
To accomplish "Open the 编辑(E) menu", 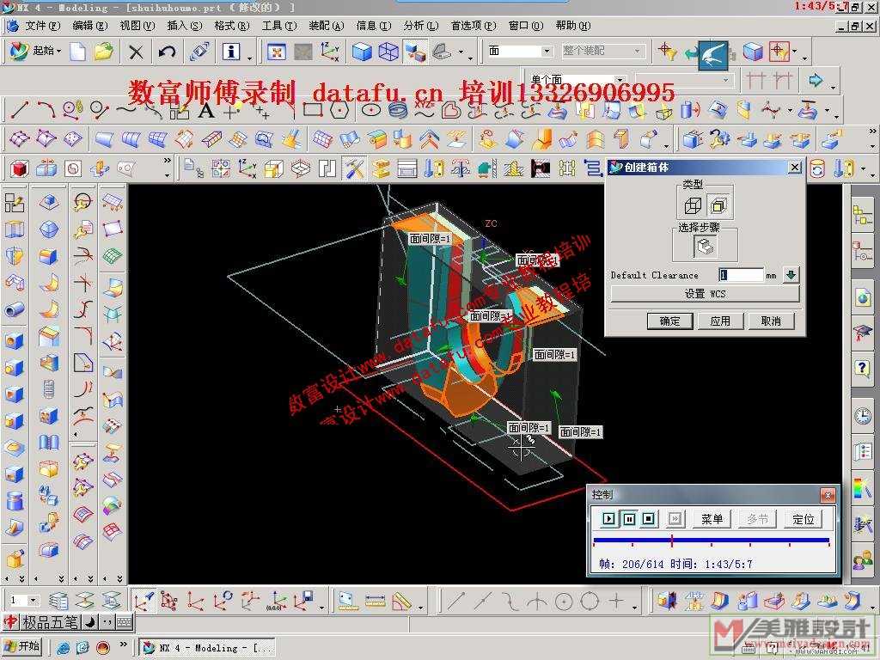I will point(89,26).
